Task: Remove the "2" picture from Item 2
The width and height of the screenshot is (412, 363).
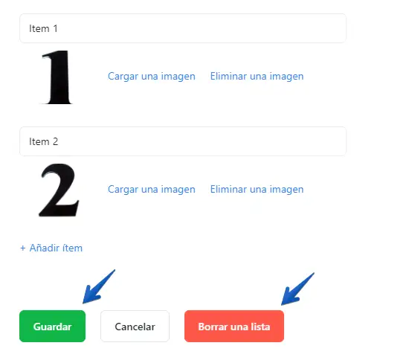Action: click(x=257, y=189)
